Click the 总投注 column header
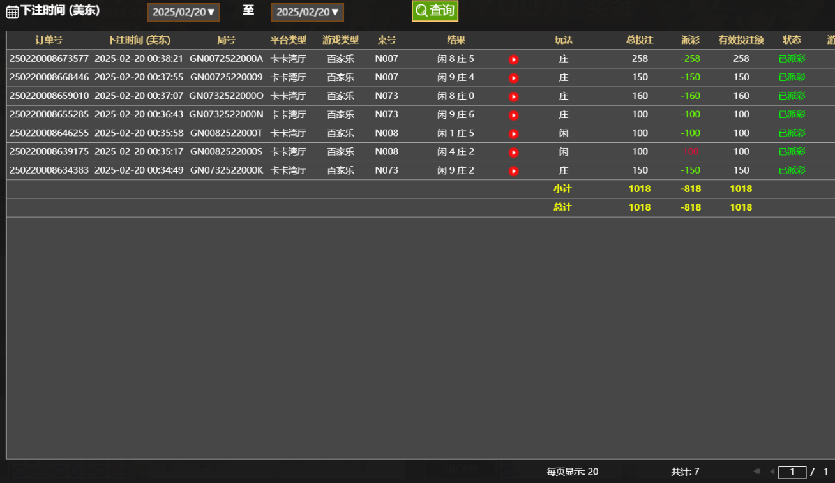Image resolution: width=835 pixels, height=483 pixels. [640, 40]
